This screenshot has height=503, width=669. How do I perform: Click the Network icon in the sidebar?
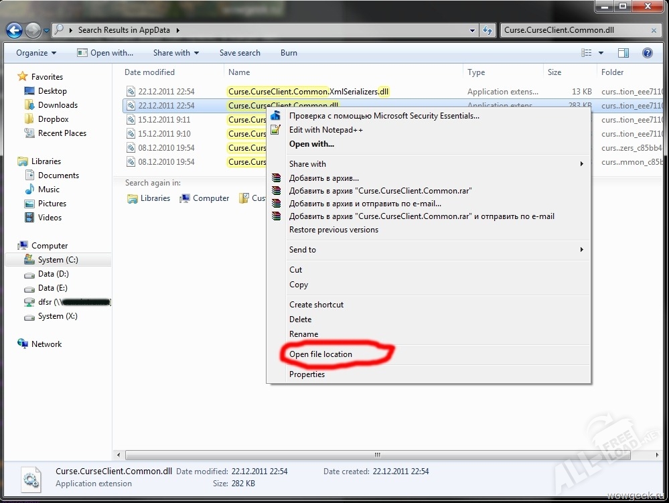(x=23, y=344)
